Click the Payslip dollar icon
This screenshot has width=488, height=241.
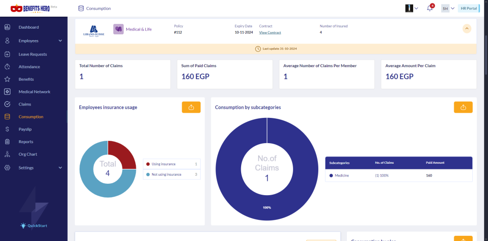tap(8, 129)
